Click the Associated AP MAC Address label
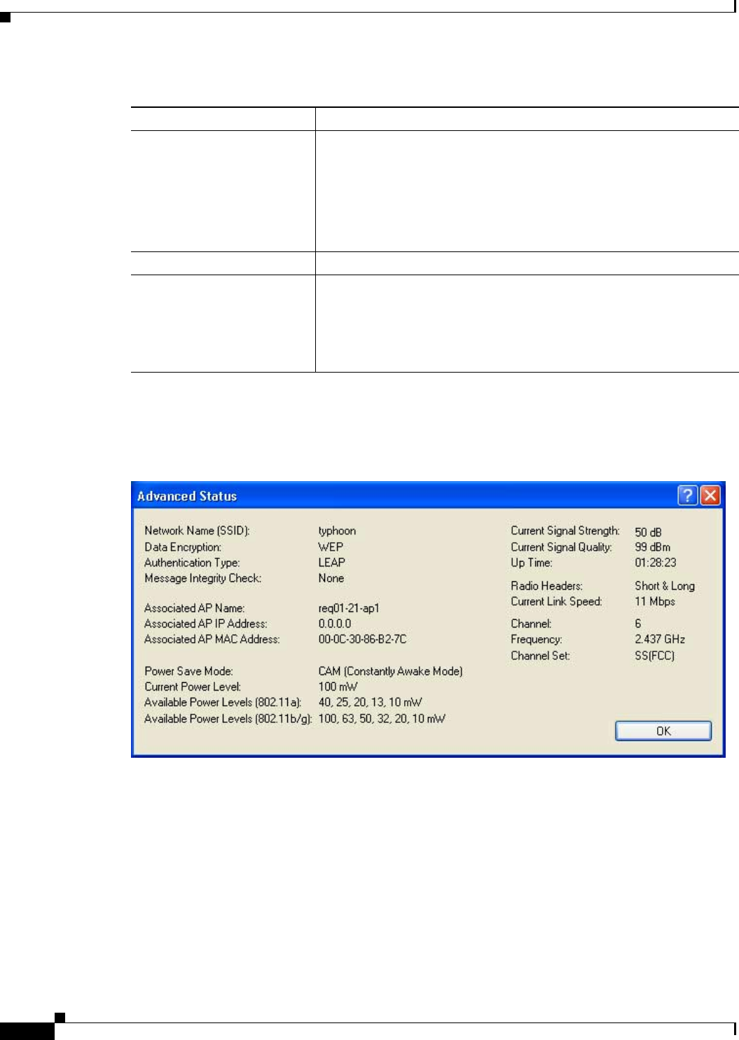Screen dimensions: 739x1040 point(212,639)
